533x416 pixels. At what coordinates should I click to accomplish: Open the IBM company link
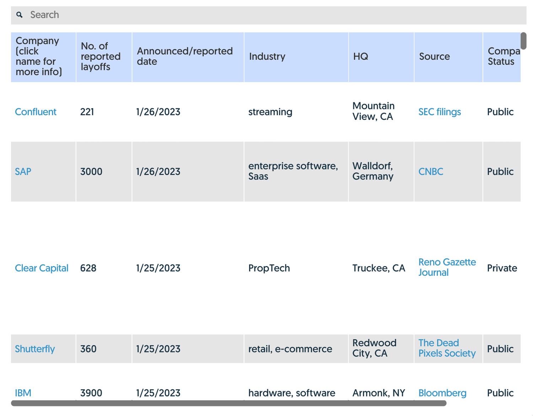(23, 393)
